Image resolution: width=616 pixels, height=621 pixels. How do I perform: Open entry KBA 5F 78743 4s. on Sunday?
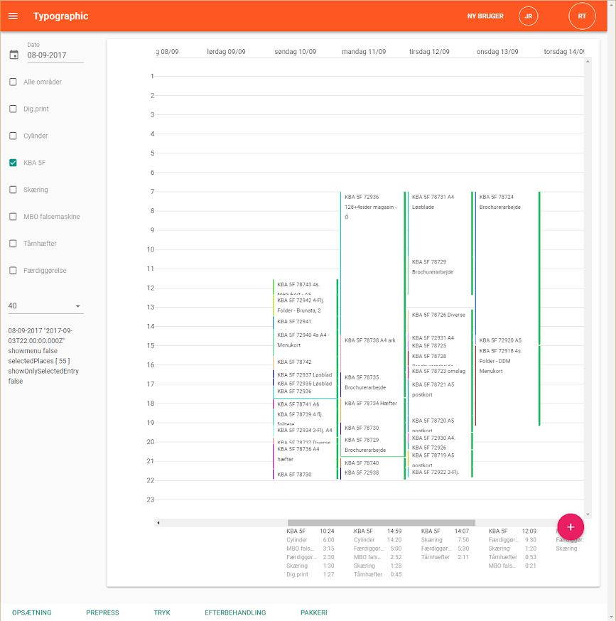(x=304, y=287)
